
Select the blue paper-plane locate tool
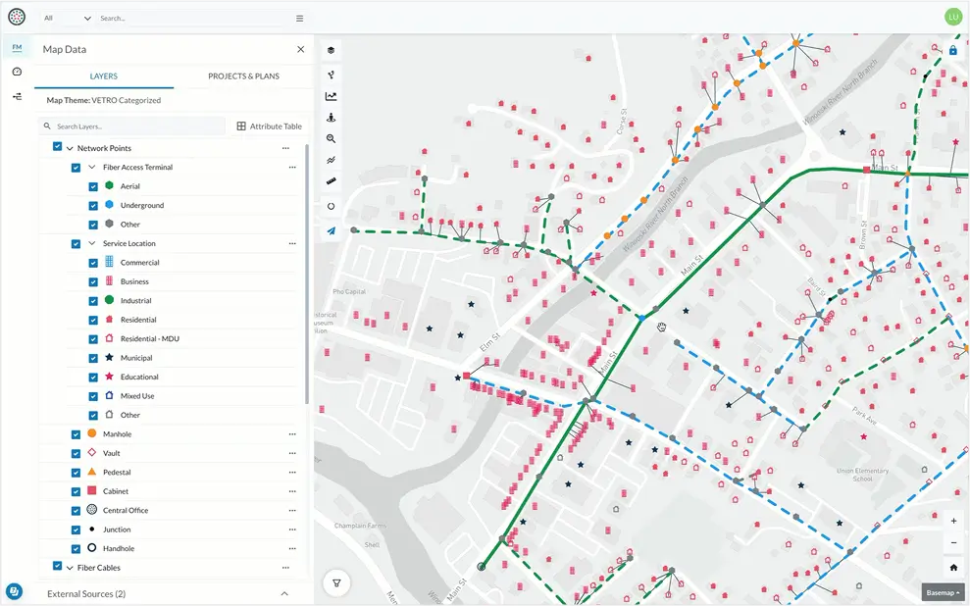[331, 231]
